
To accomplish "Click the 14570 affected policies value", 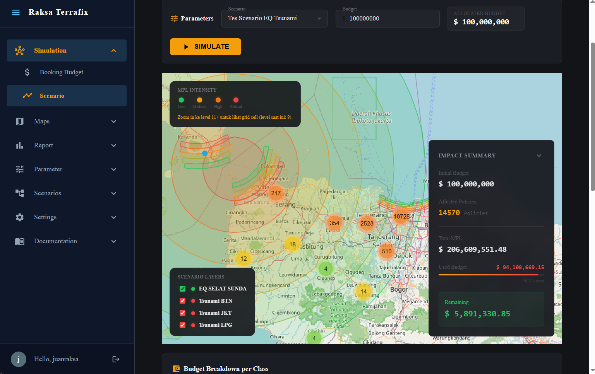I will (449, 213).
